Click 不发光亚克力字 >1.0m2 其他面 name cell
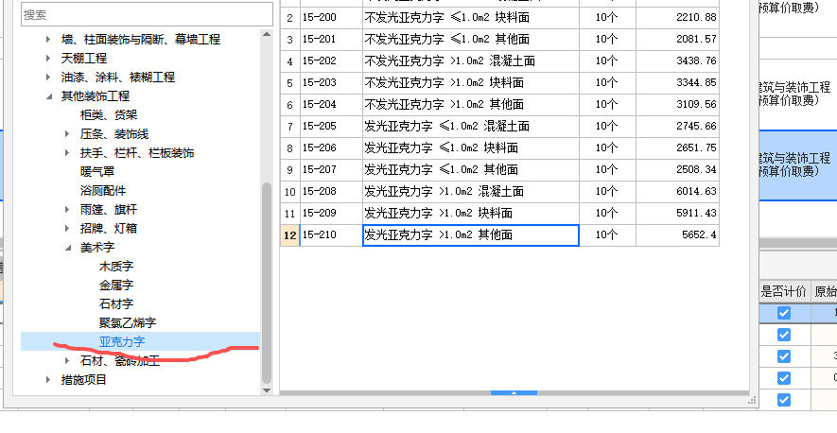This screenshot has width=837, height=433. pos(471,105)
